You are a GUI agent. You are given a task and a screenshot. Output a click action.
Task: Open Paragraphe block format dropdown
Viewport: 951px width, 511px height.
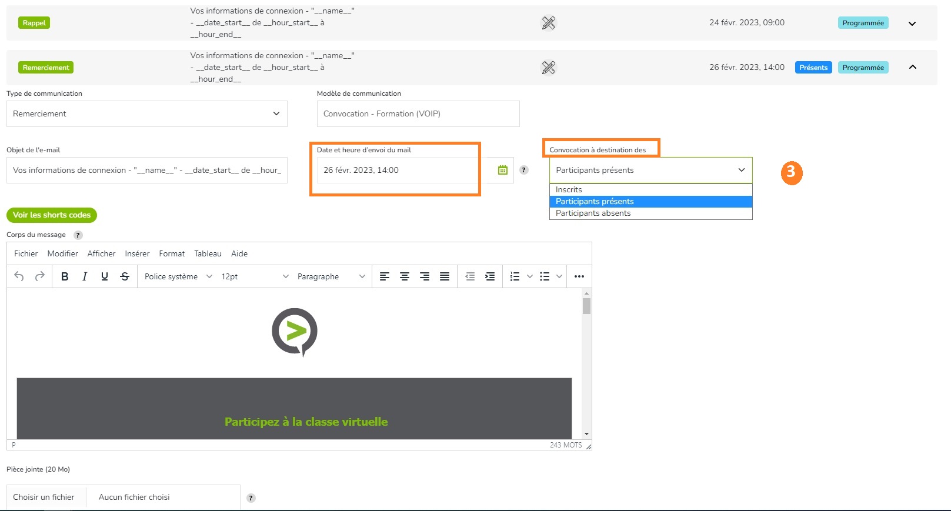tap(331, 276)
